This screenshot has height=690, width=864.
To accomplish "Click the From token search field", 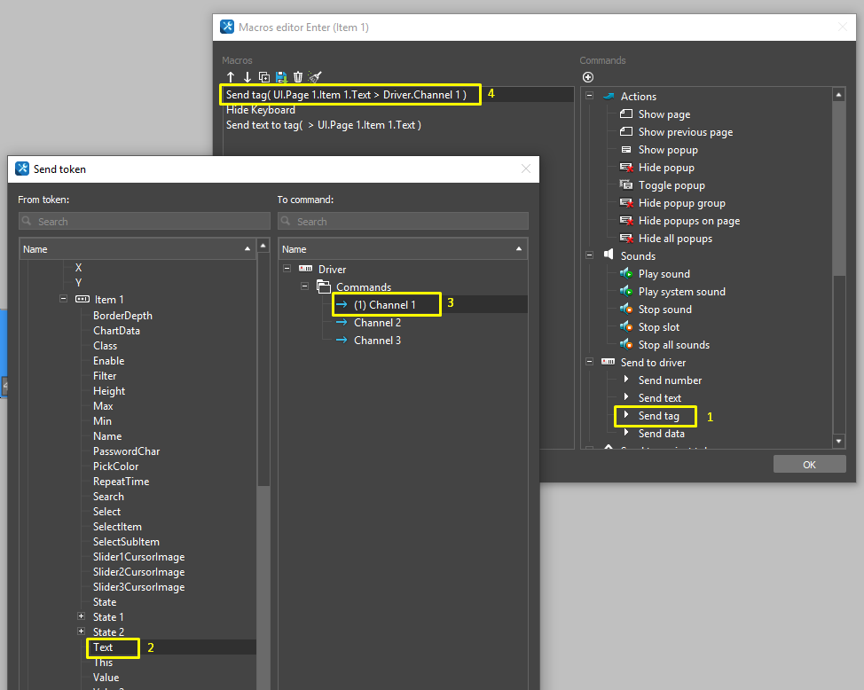I will point(144,220).
